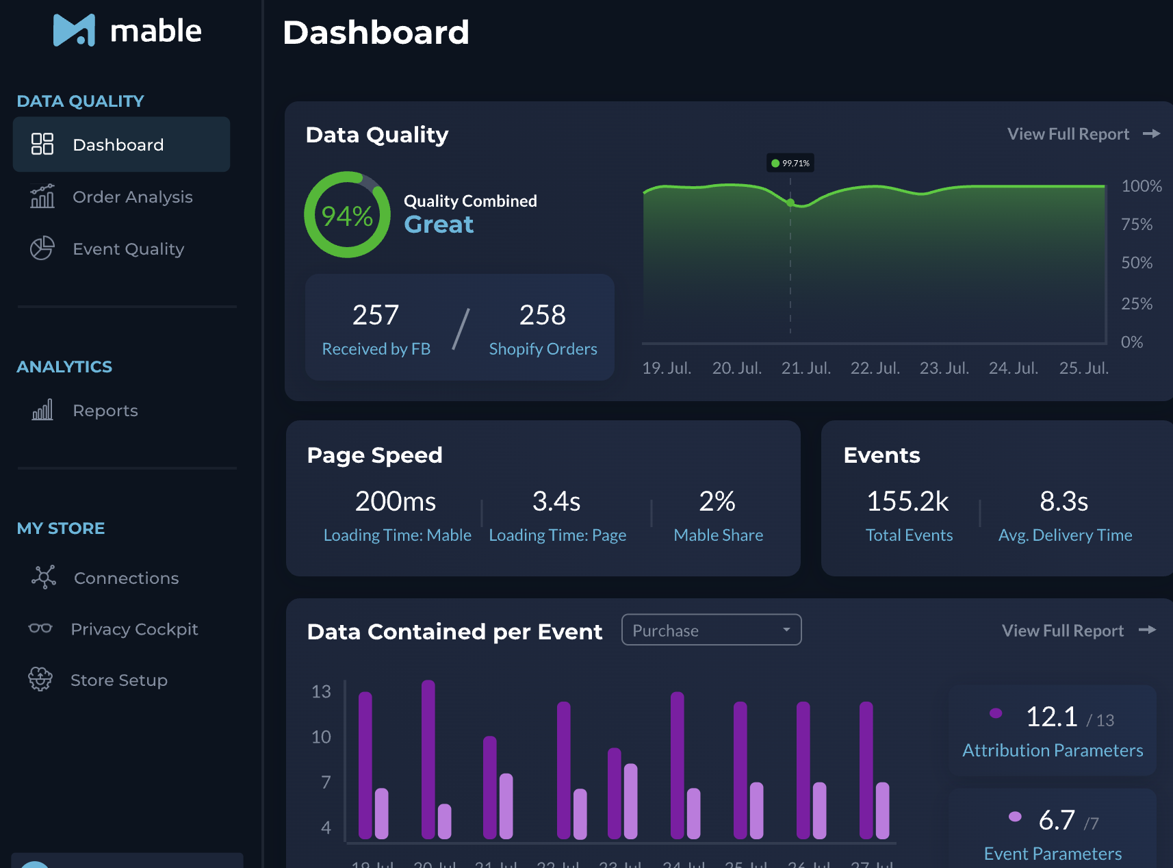This screenshot has width=1173, height=868.
Task: Click the 99.71% data point on chart
Action: (790, 203)
